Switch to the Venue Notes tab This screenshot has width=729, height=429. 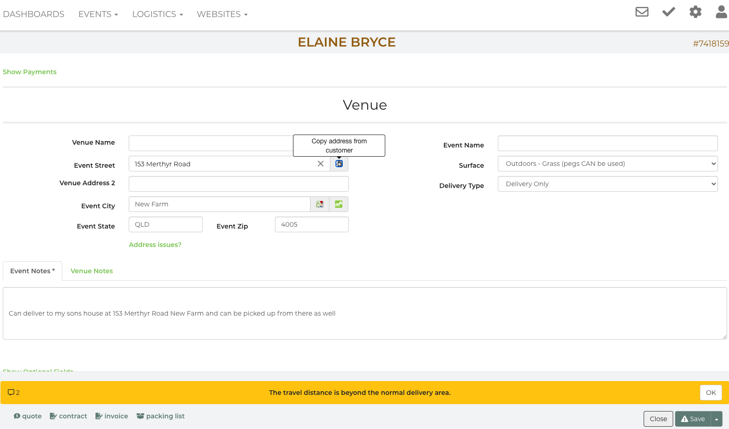tap(91, 271)
